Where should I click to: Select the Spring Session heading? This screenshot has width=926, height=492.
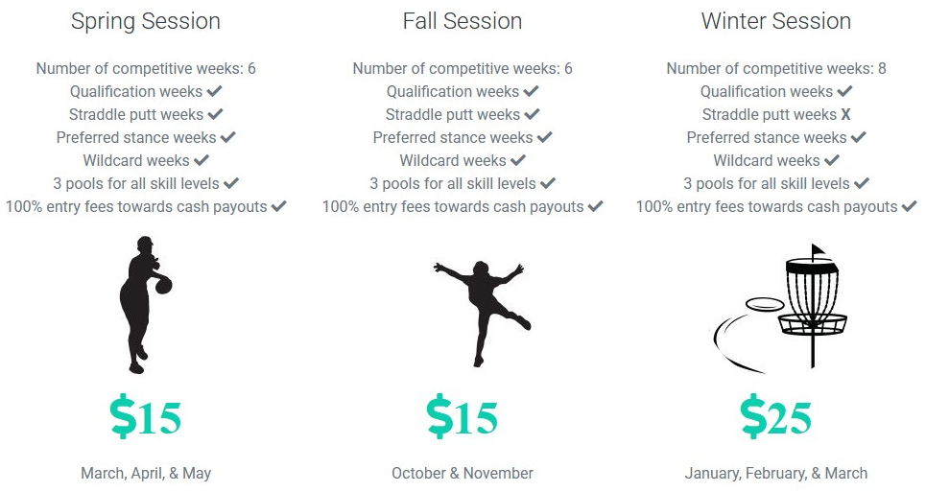tap(146, 21)
